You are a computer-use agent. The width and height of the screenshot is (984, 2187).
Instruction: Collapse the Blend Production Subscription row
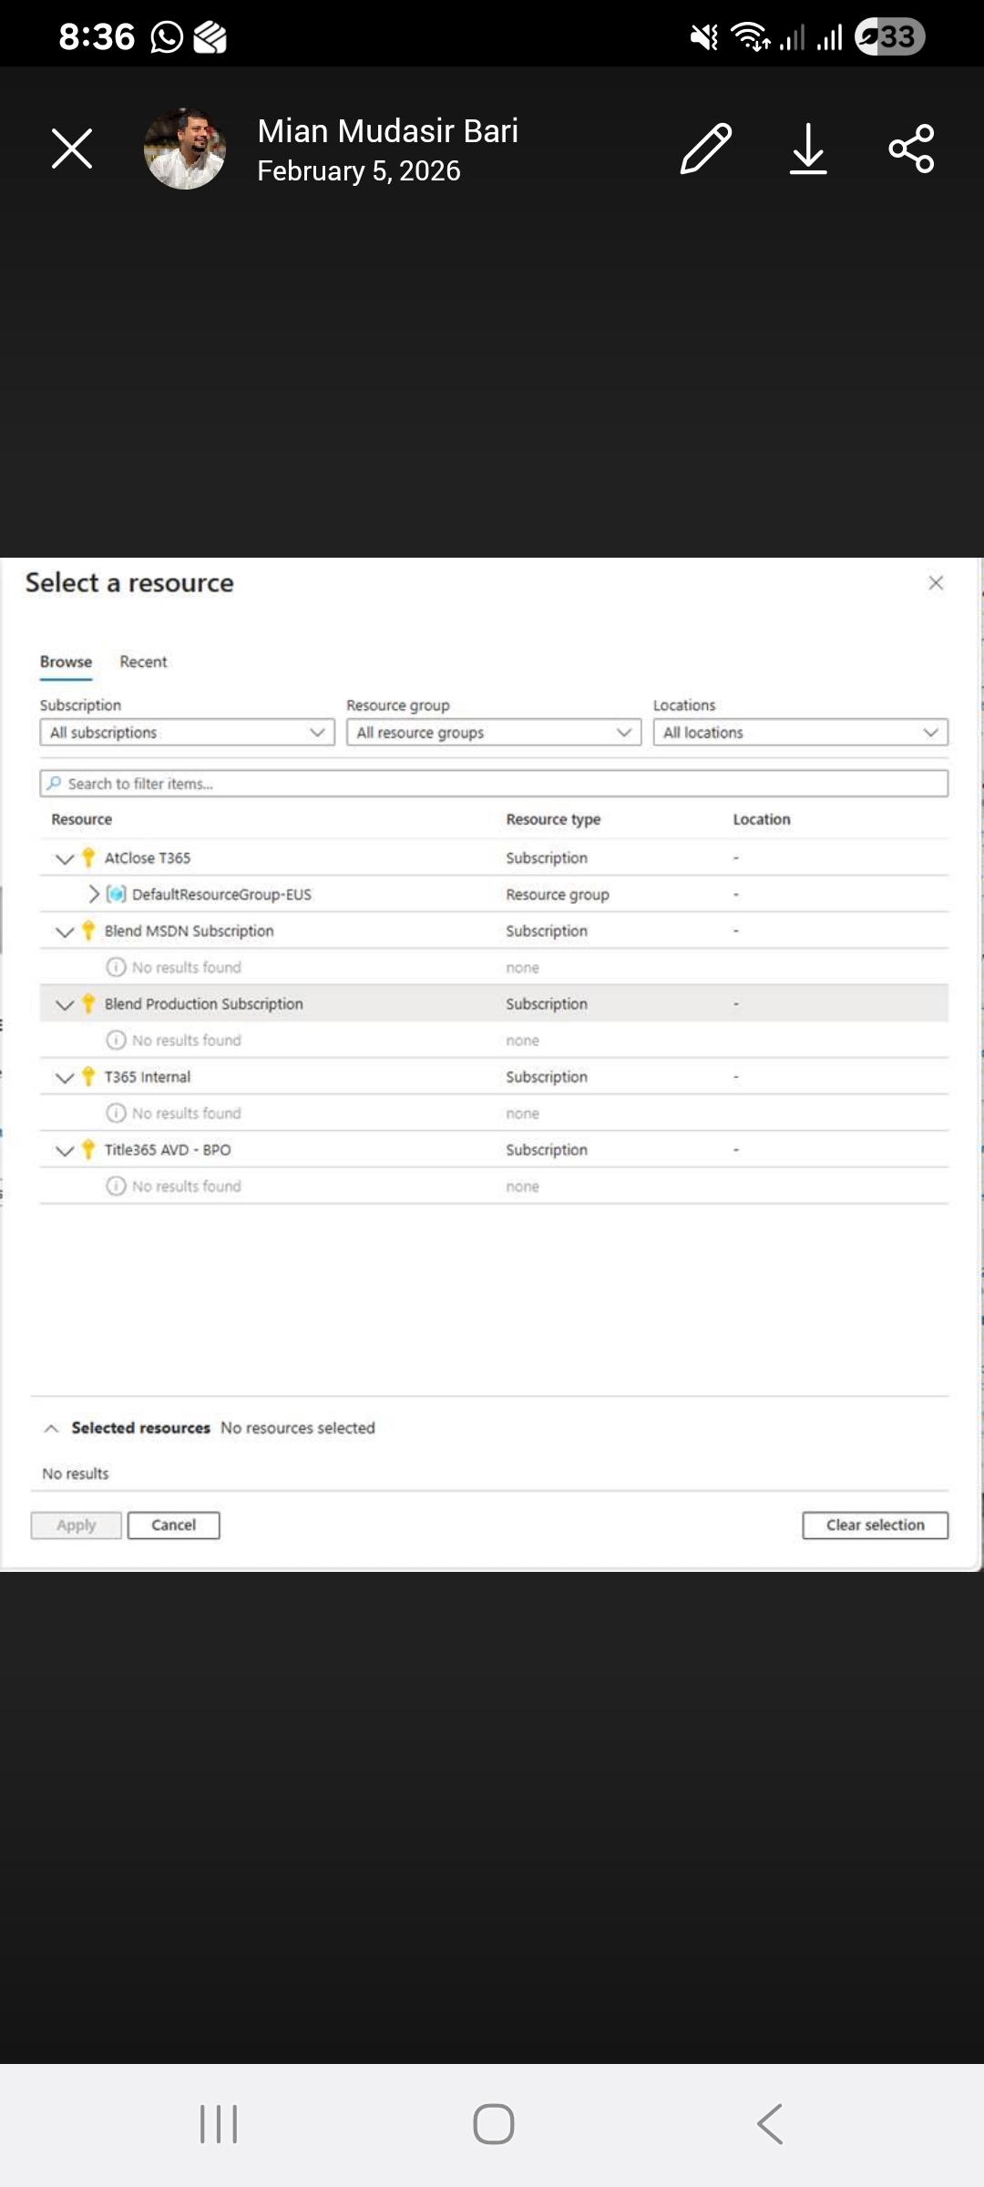[x=65, y=1004]
